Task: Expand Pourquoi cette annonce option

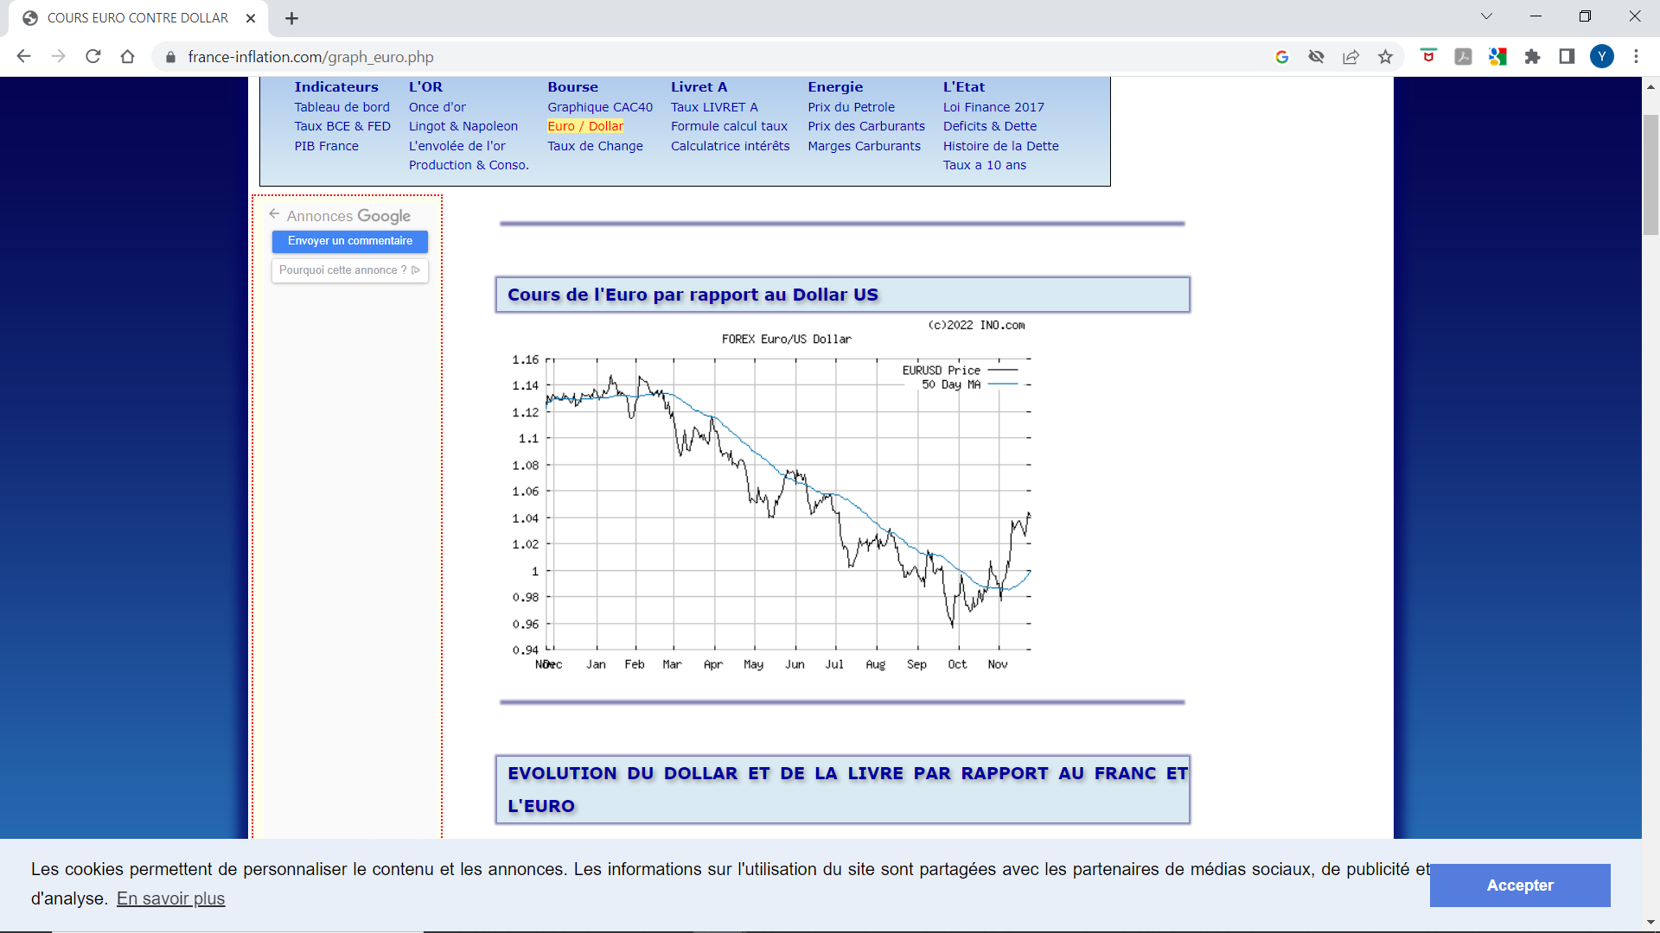Action: click(349, 270)
